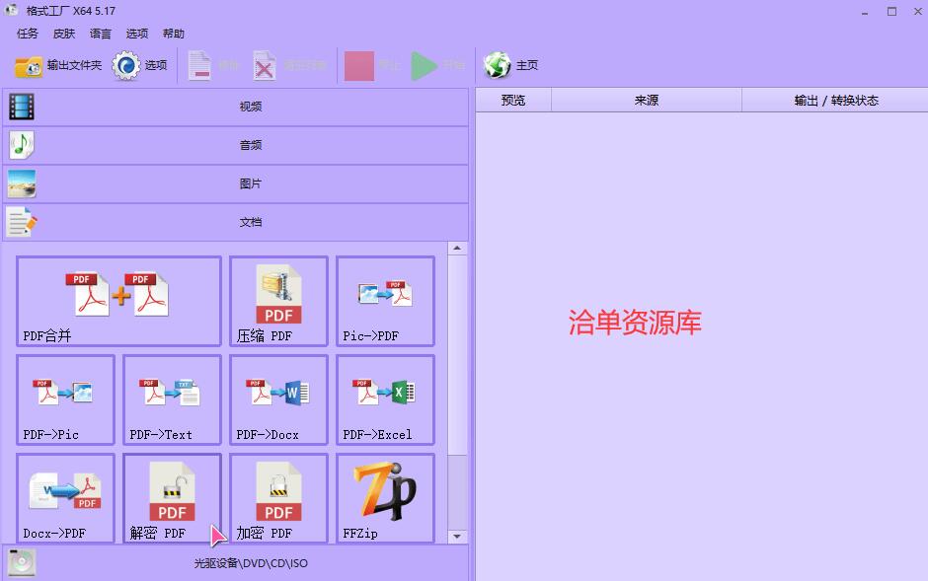Viewport: 928px width, 581px height.
Task: Select the PDF合并 merge tool
Action: (x=118, y=301)
